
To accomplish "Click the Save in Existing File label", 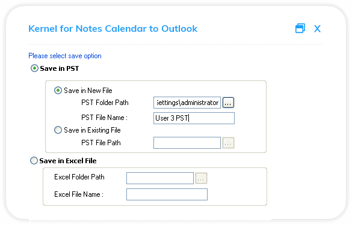I will click(92, 130).
